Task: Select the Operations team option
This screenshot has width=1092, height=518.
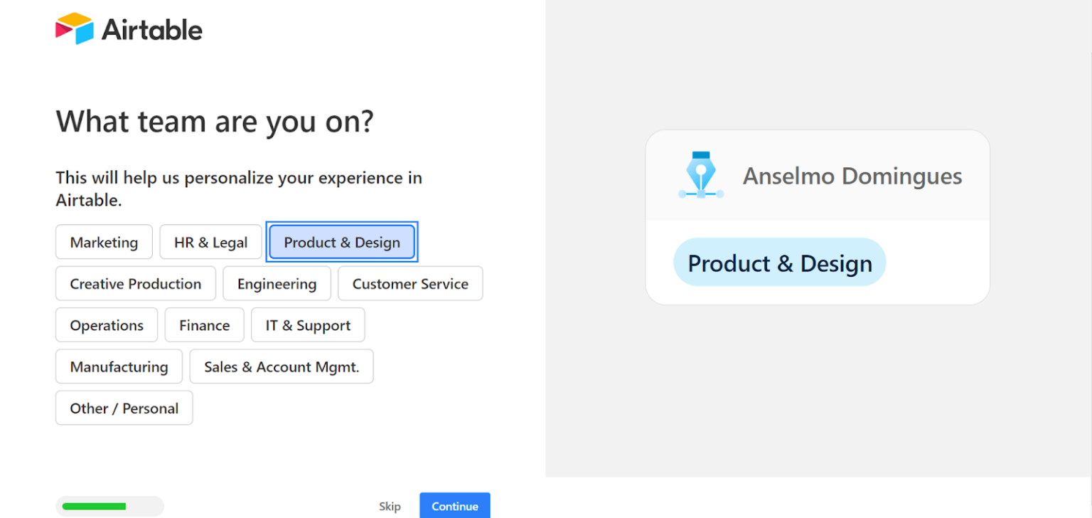Action: coord(106,324)
